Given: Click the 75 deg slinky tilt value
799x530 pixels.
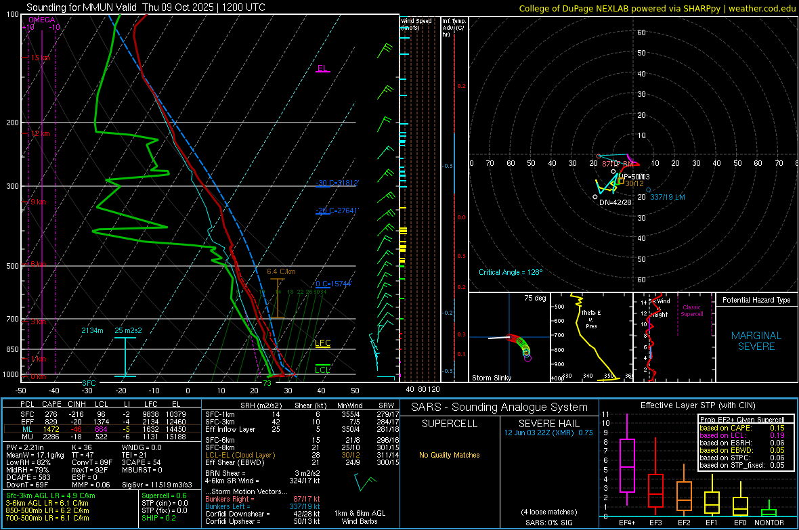Looking at the screenshot, I should click(535, 298).
